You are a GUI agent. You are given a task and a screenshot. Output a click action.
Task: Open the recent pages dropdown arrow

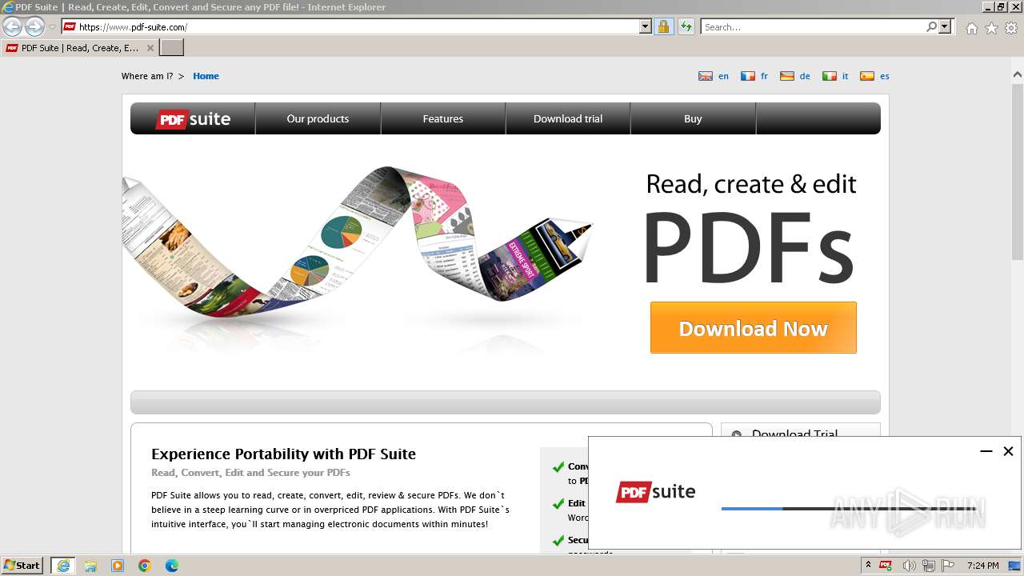click(53, 27)
